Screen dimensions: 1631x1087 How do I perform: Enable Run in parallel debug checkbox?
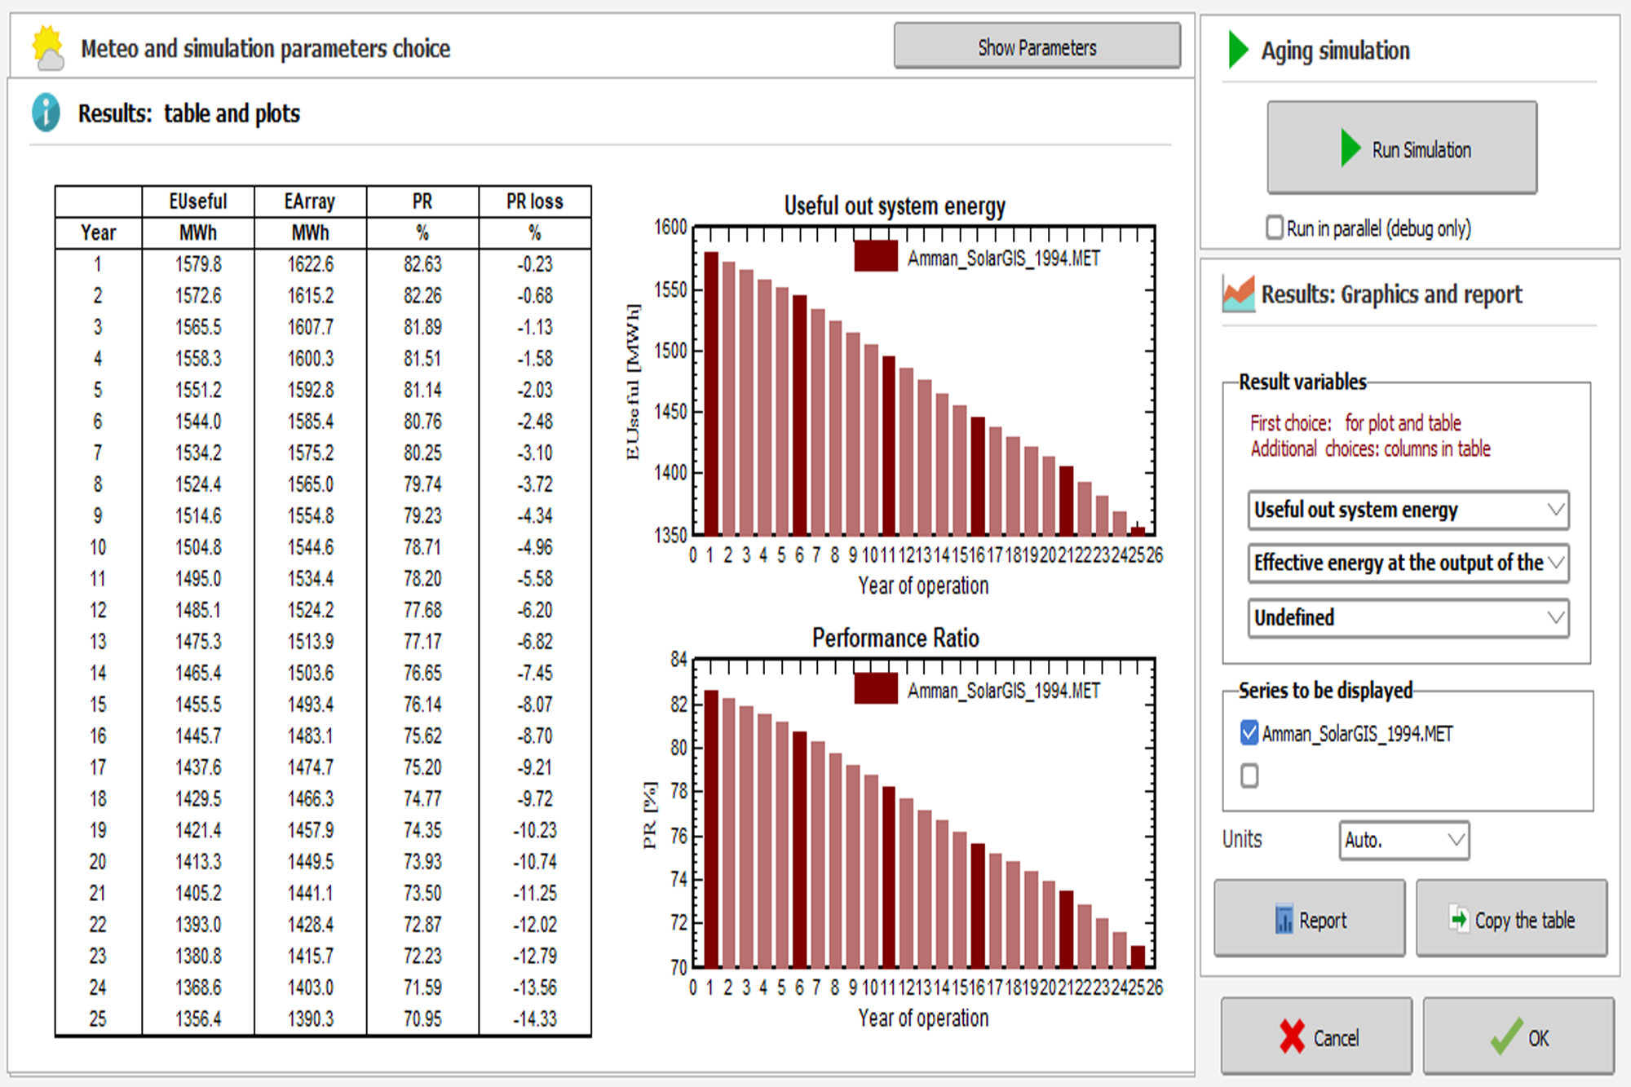click(1274, 228)
